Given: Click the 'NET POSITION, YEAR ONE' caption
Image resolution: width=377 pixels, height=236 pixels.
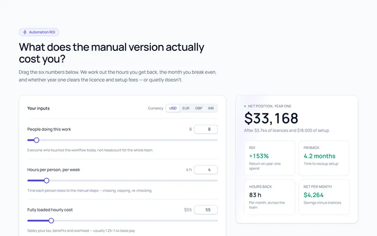Looking at the screenshot, I should click(x=270, y=106).
